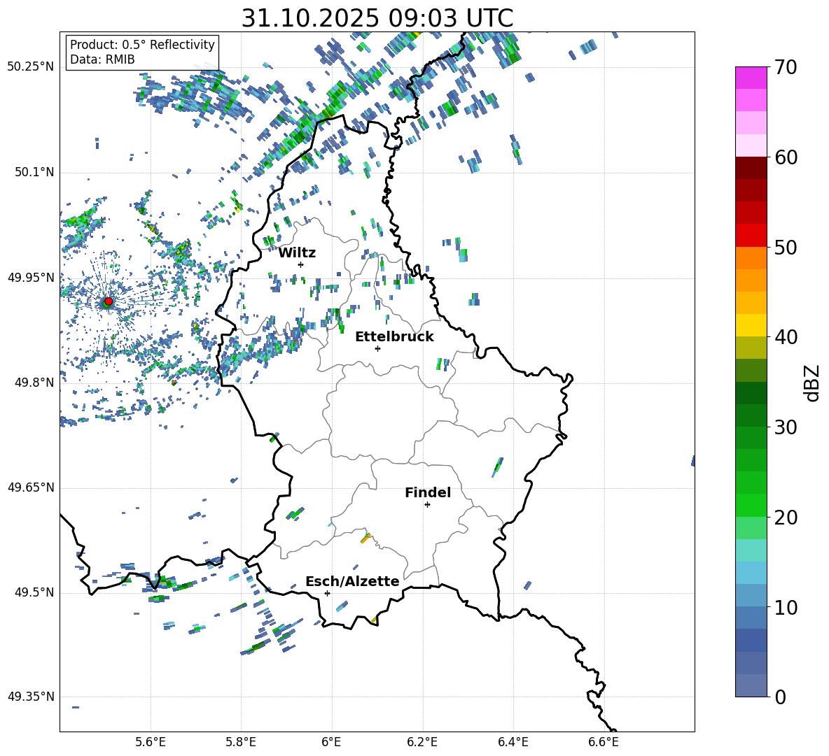Click the 30 tick label on colorbar
The height and width of the screenshot is (756, 829).
pos(786,427)
